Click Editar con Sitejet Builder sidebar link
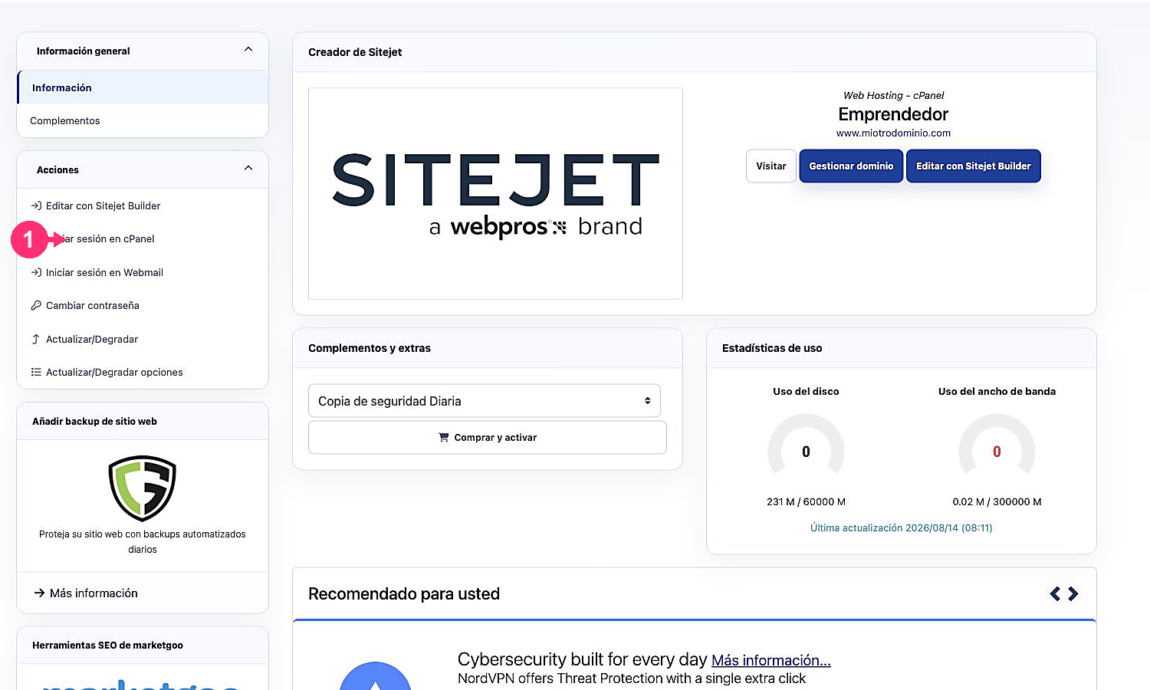The image size is (1150, 690). [103, 205]
